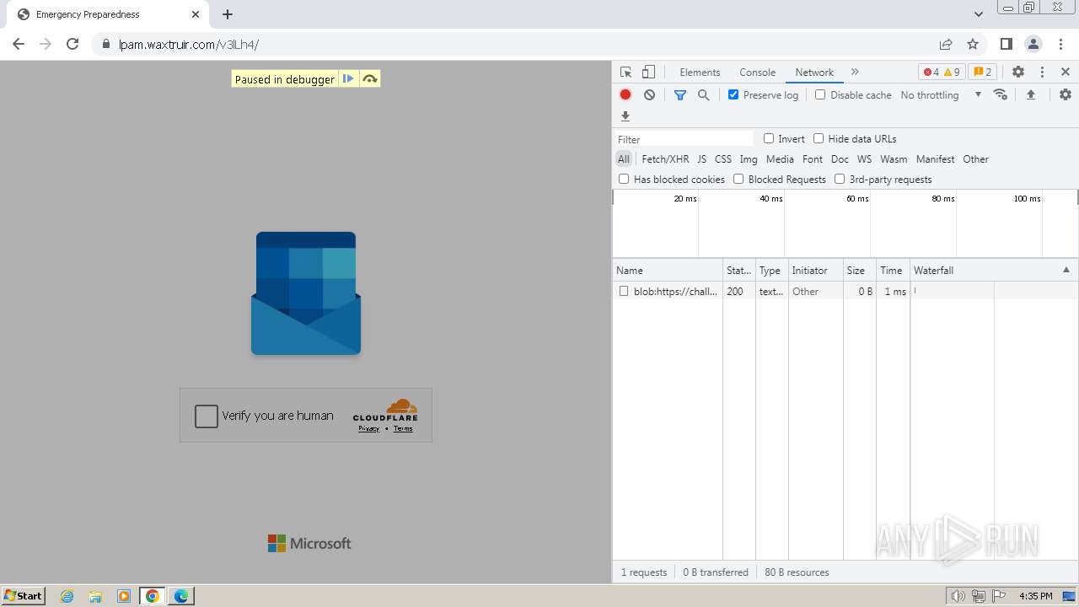Click the Filter text field
The image size is (1079, 607).
click(x=684, y=139)
